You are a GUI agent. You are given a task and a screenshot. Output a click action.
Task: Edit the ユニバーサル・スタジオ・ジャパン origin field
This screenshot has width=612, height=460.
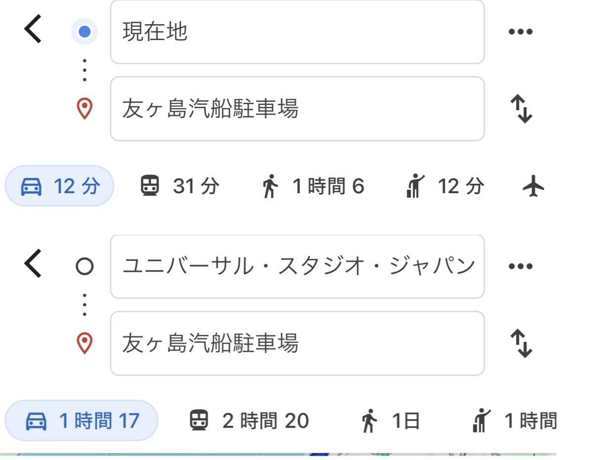point(297,266)
